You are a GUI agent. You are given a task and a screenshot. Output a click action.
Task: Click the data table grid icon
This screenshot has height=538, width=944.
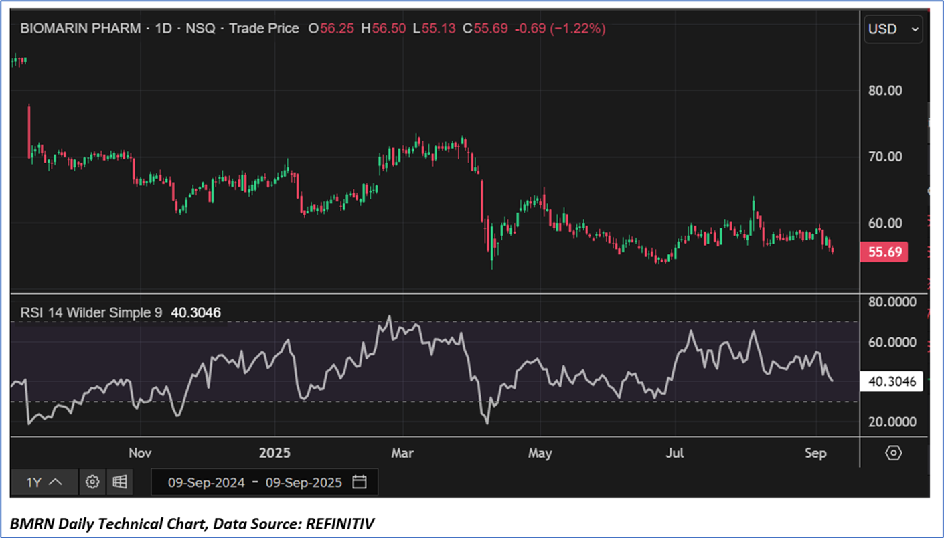[x=120, y=482]
